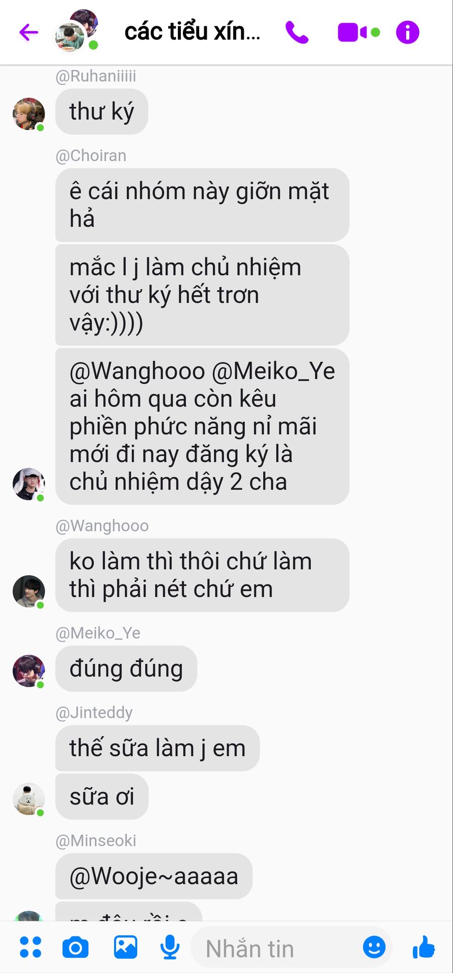This screenshot has width=453, height=973.
Task: Send a thumbs-up like
Action: click(x=424, y=947)
